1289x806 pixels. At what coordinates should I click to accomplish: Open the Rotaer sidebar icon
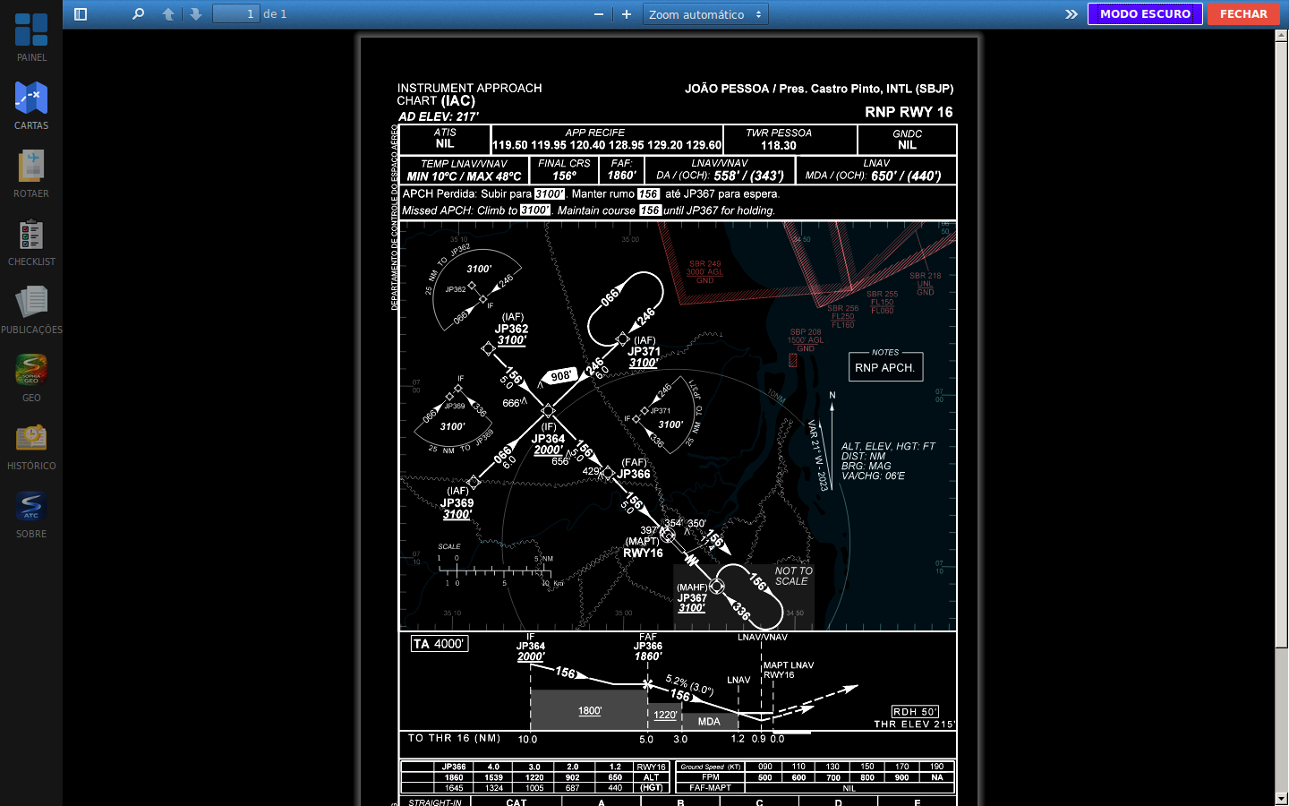click(31, 174)
